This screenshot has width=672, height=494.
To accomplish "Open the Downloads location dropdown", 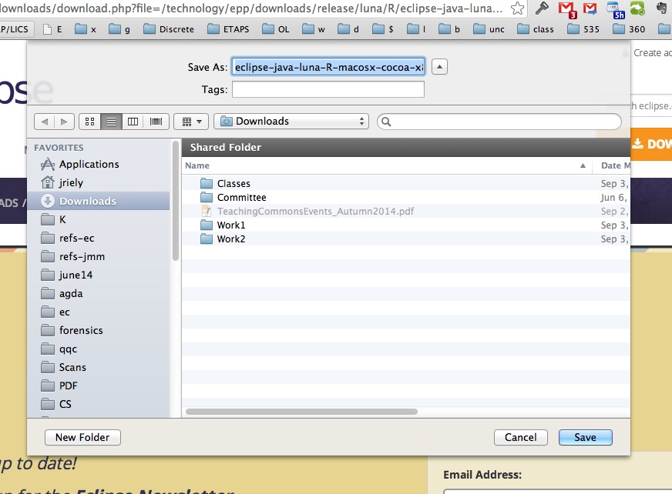I will tap(291, 121).
